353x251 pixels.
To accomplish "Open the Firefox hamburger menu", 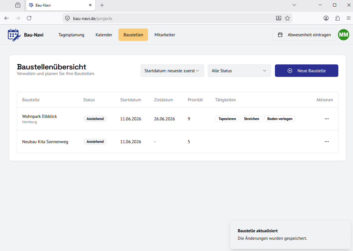I will tap(349, 18).
